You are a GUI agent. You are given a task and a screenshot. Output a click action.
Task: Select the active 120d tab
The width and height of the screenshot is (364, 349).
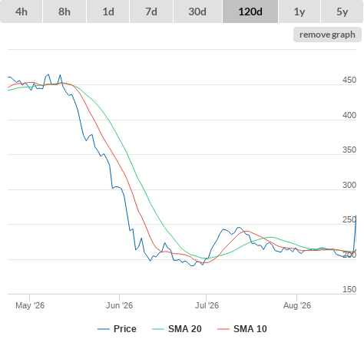tap(250, 12)
